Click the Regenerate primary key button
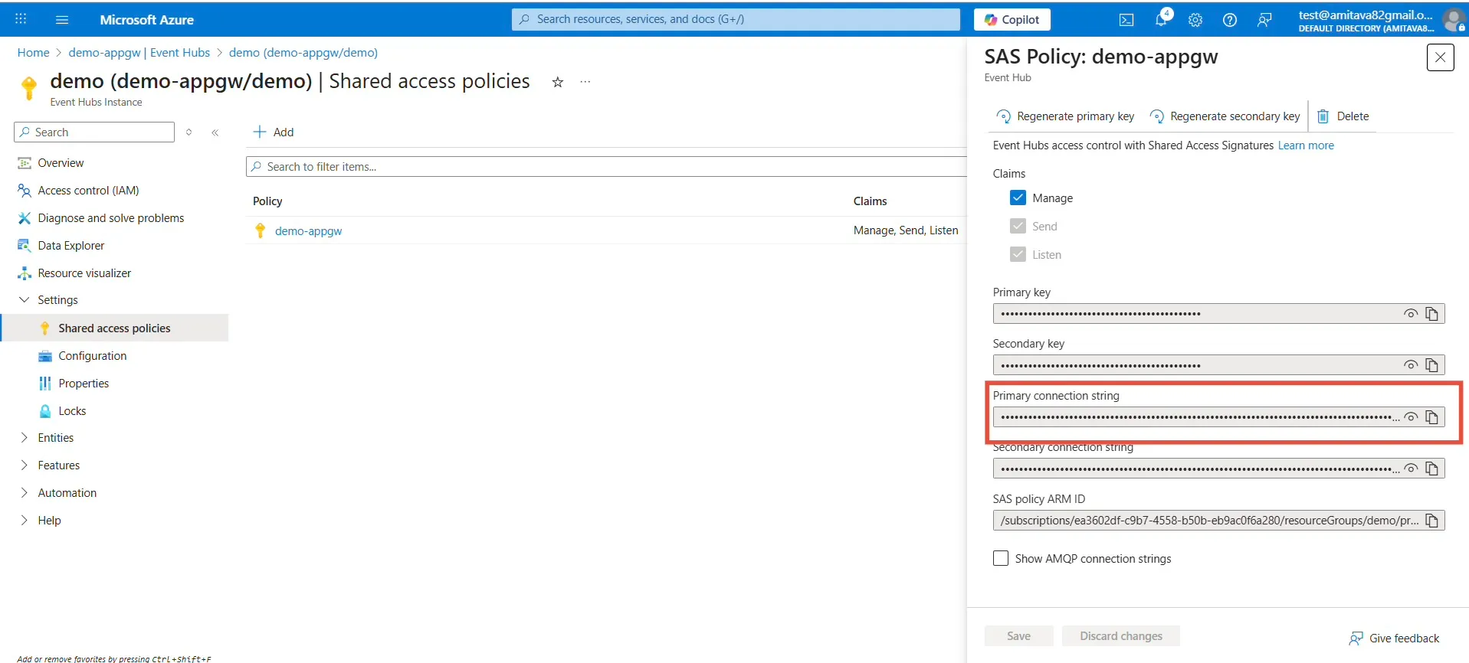The width and height of the screenshot is (1469, 663). click(x=1065, y=116)
